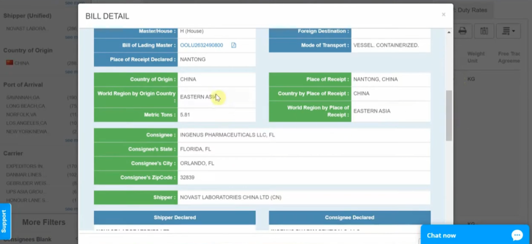
Task: Open the Chat now widget
Action: (x=442, y=235)
